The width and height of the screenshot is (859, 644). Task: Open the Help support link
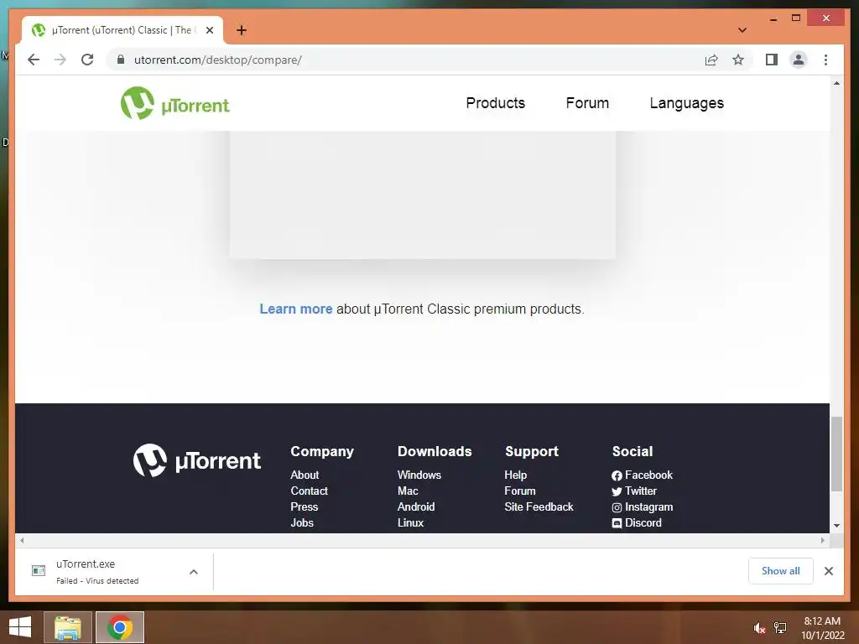tap(516, 475)
